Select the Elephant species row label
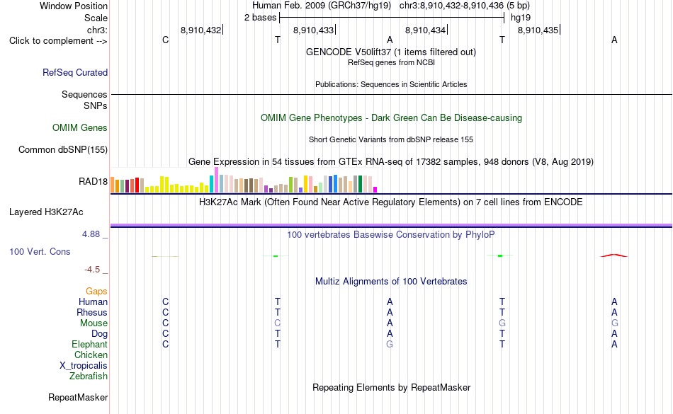The height and width of the screenshot is (414, 673). [x=89, y=344]
